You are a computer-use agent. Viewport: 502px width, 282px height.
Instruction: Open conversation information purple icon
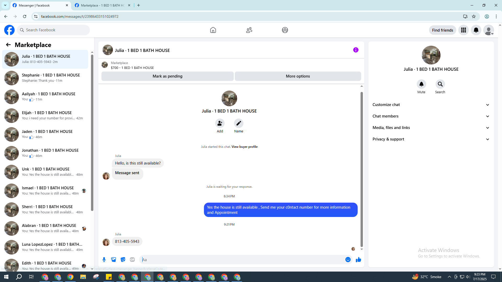click(x=356, y=50)
